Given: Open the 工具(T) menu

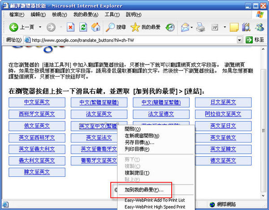Looking at the screenshot, I should click(112, 15).
